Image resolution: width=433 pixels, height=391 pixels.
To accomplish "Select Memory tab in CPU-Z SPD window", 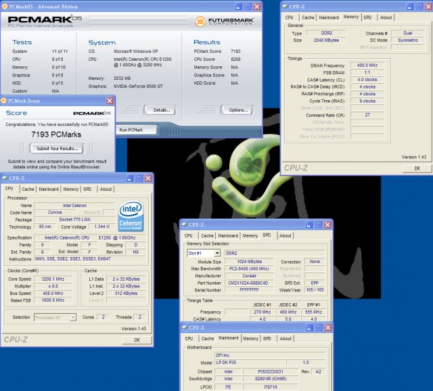I will [x=250, y=236].
